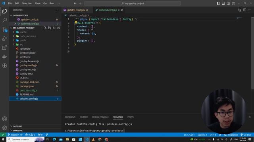The image size is (254, 142).
Task: Click errors and warnings count in status bar
Action: pyautogui.click(x=30, y=135)
